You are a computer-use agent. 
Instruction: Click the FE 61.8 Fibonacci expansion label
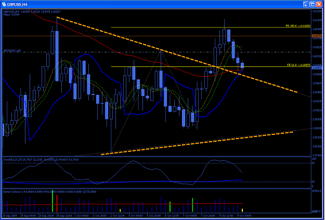coord(298,65)
